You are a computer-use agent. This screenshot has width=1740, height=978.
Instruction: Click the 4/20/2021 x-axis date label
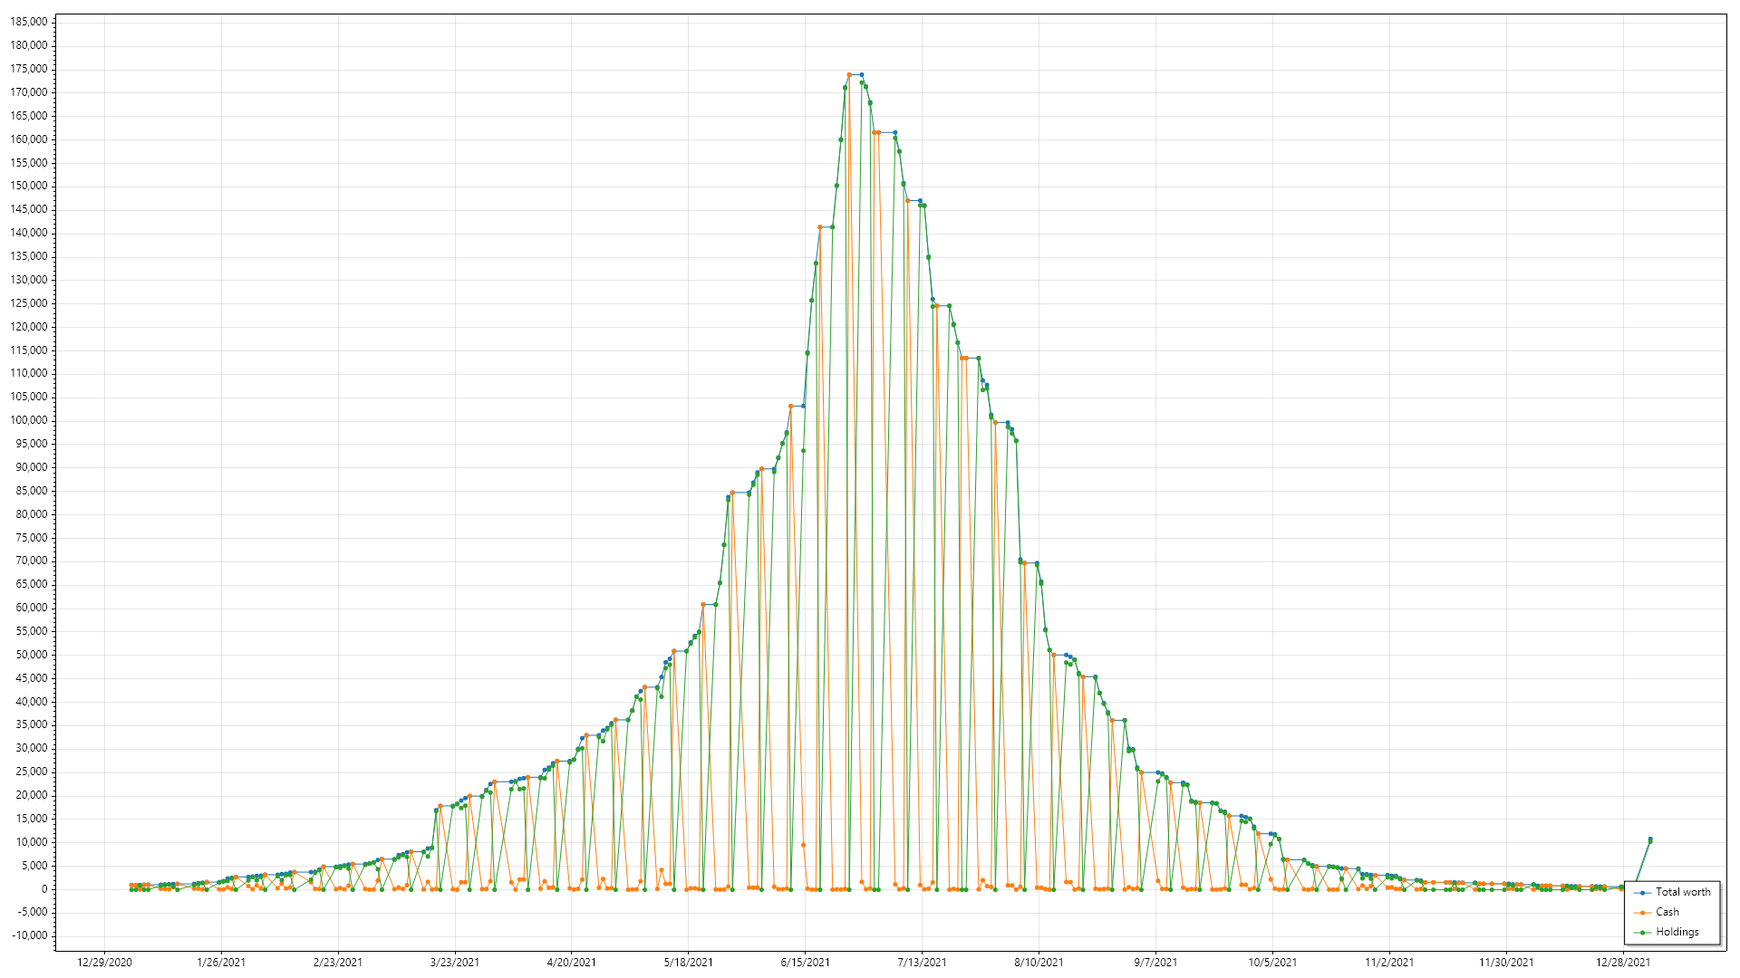pyautogui.click(x=572, y=963)
